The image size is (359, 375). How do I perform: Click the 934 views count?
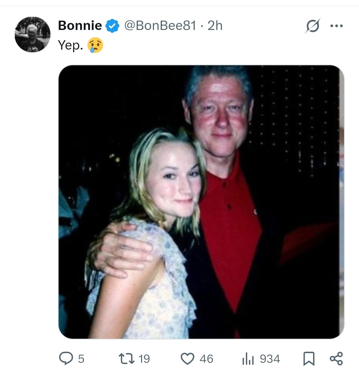(270, 359)
